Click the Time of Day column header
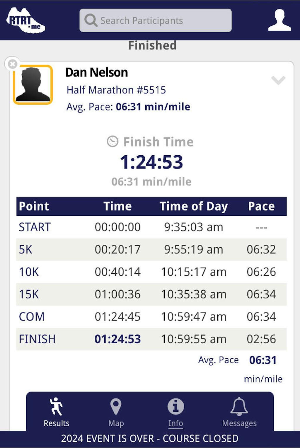Screen dimensions: 300x448 coord(193,206)
